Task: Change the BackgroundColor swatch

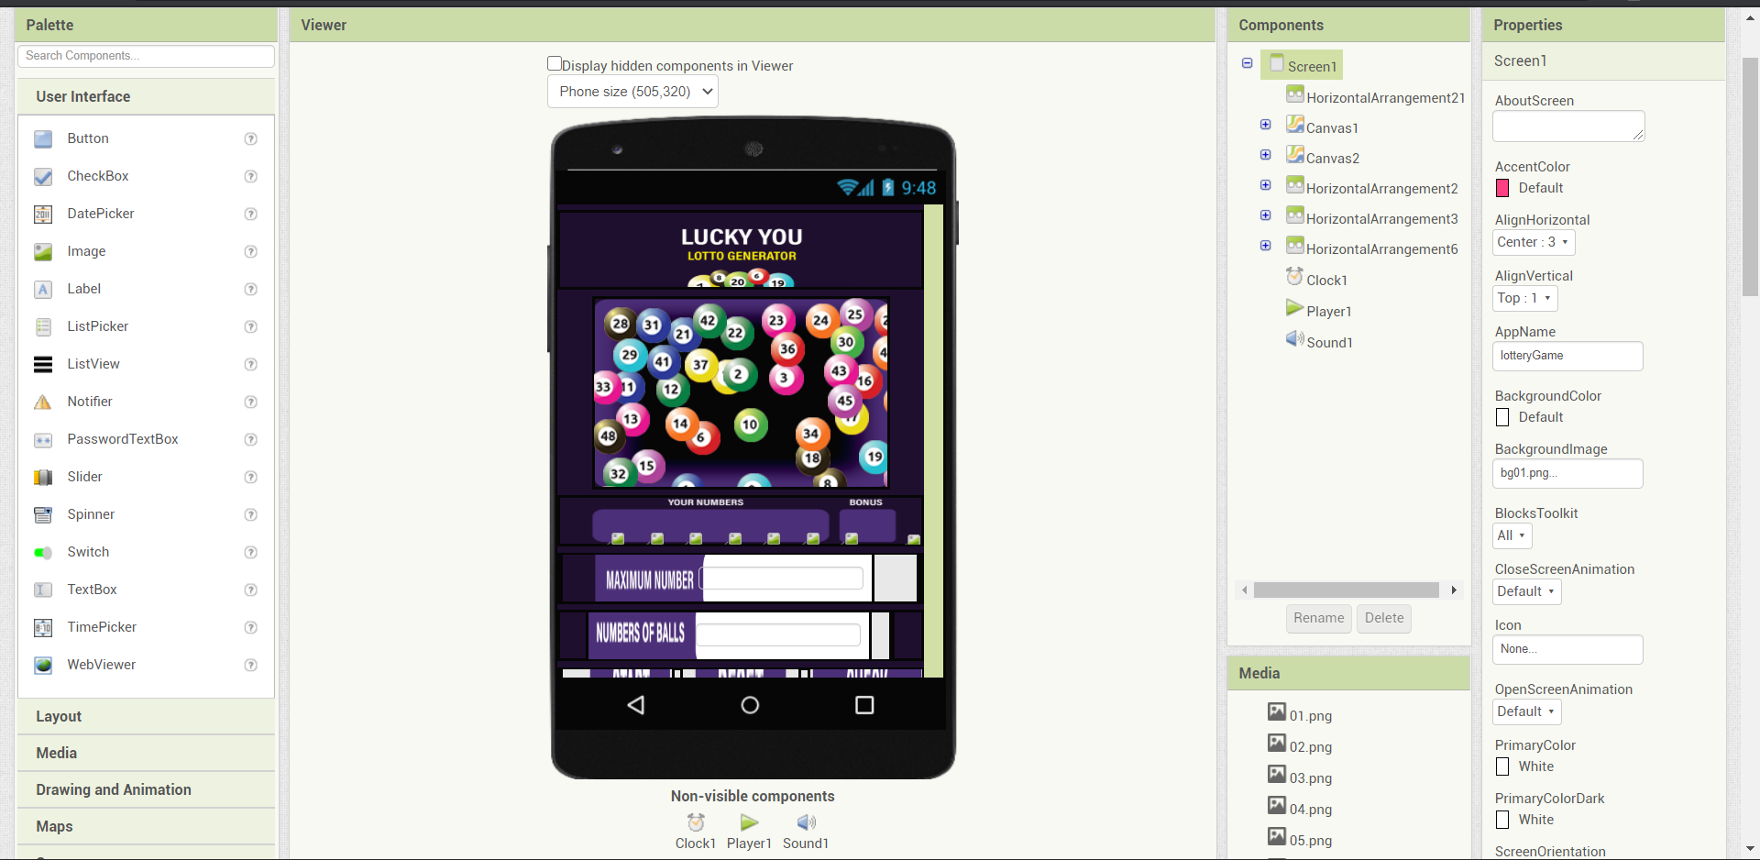Action: (1502, 418)
